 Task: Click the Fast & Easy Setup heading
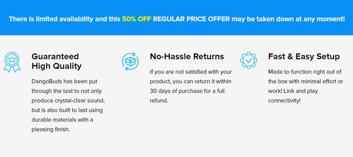[304, 57]
